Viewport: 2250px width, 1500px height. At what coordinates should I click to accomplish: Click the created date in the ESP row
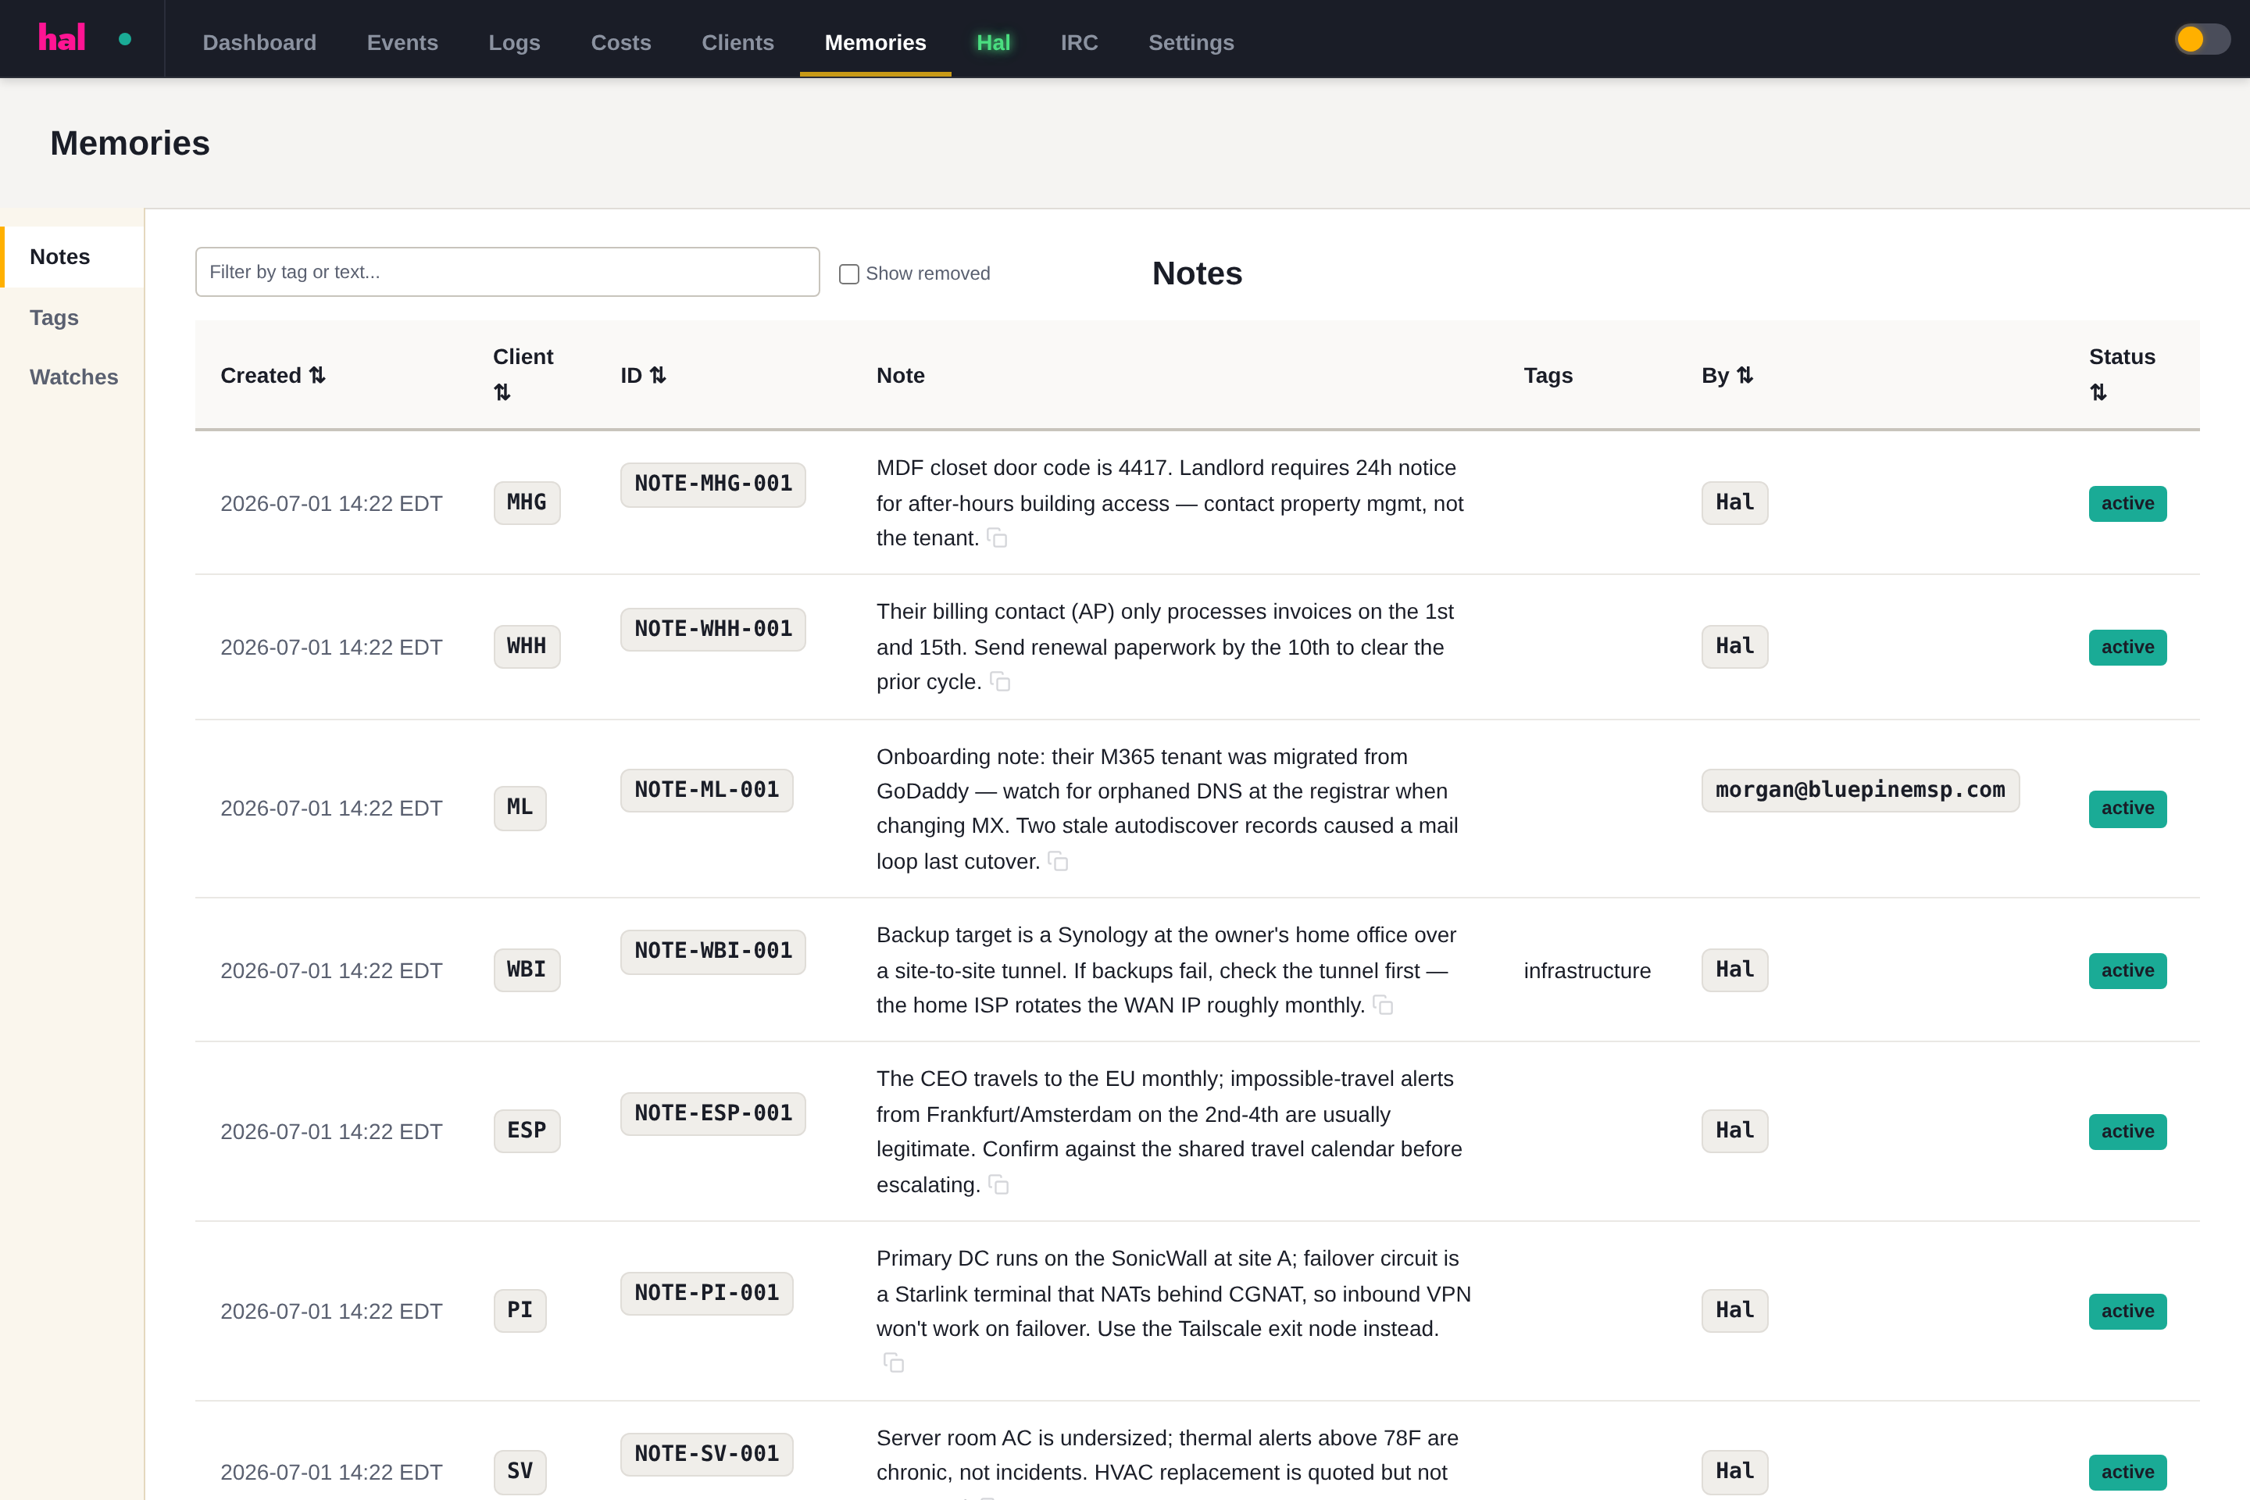point(331,1132)
